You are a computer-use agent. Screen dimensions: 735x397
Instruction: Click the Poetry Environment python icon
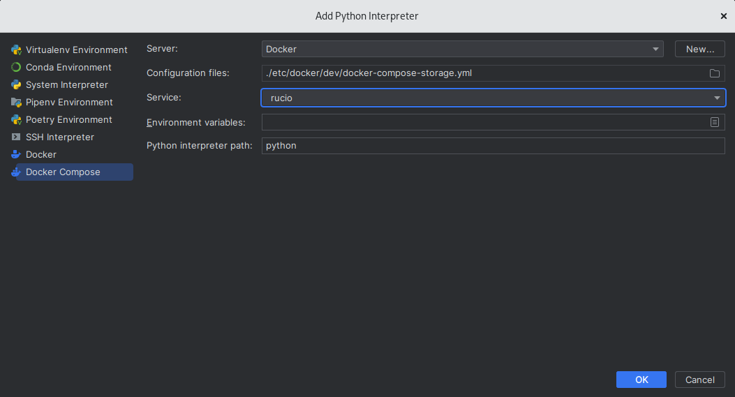tap(16, 119)
